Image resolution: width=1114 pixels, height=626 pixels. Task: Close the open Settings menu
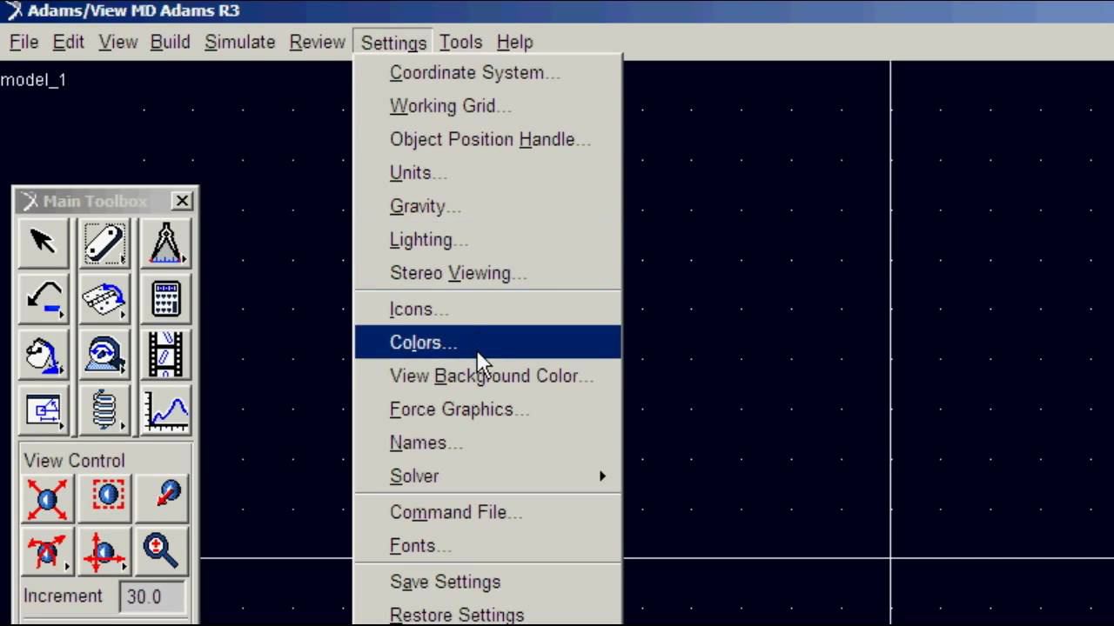[393, 43]
